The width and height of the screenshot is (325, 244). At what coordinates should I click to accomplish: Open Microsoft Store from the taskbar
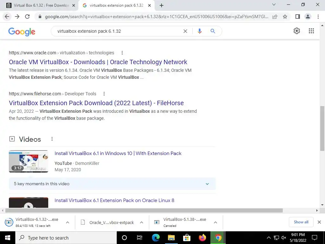pos(187,238)
